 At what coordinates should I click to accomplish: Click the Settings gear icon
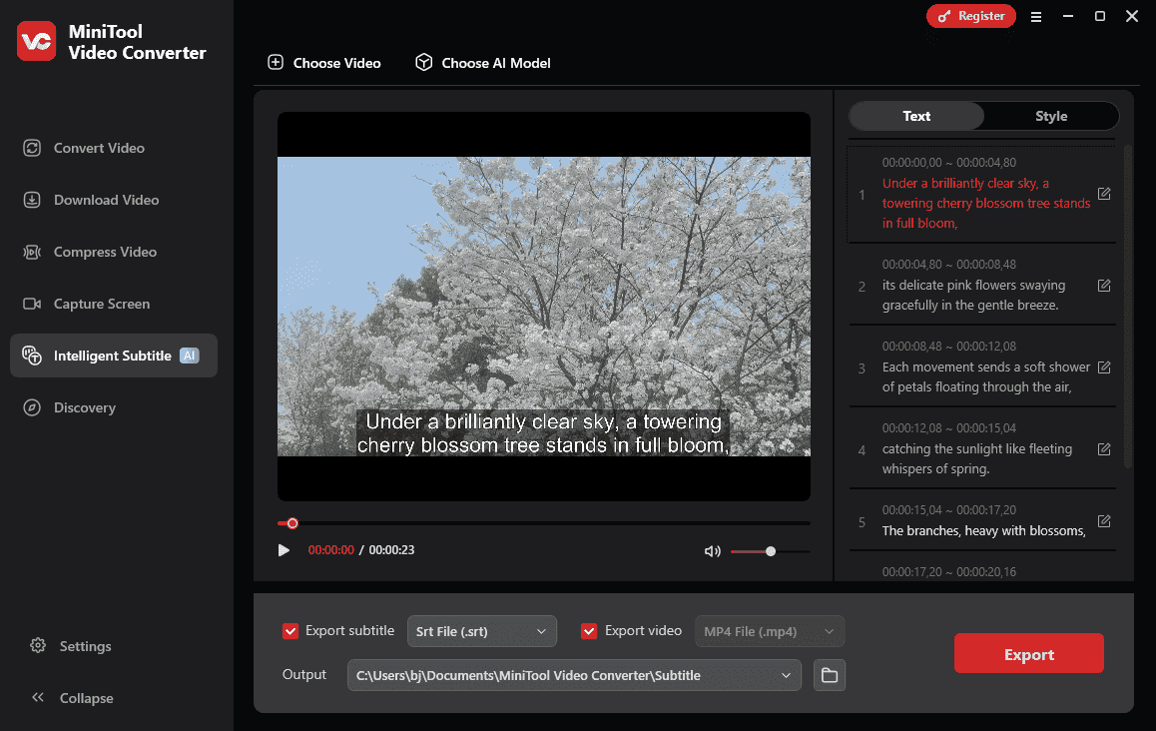(38, 645)
